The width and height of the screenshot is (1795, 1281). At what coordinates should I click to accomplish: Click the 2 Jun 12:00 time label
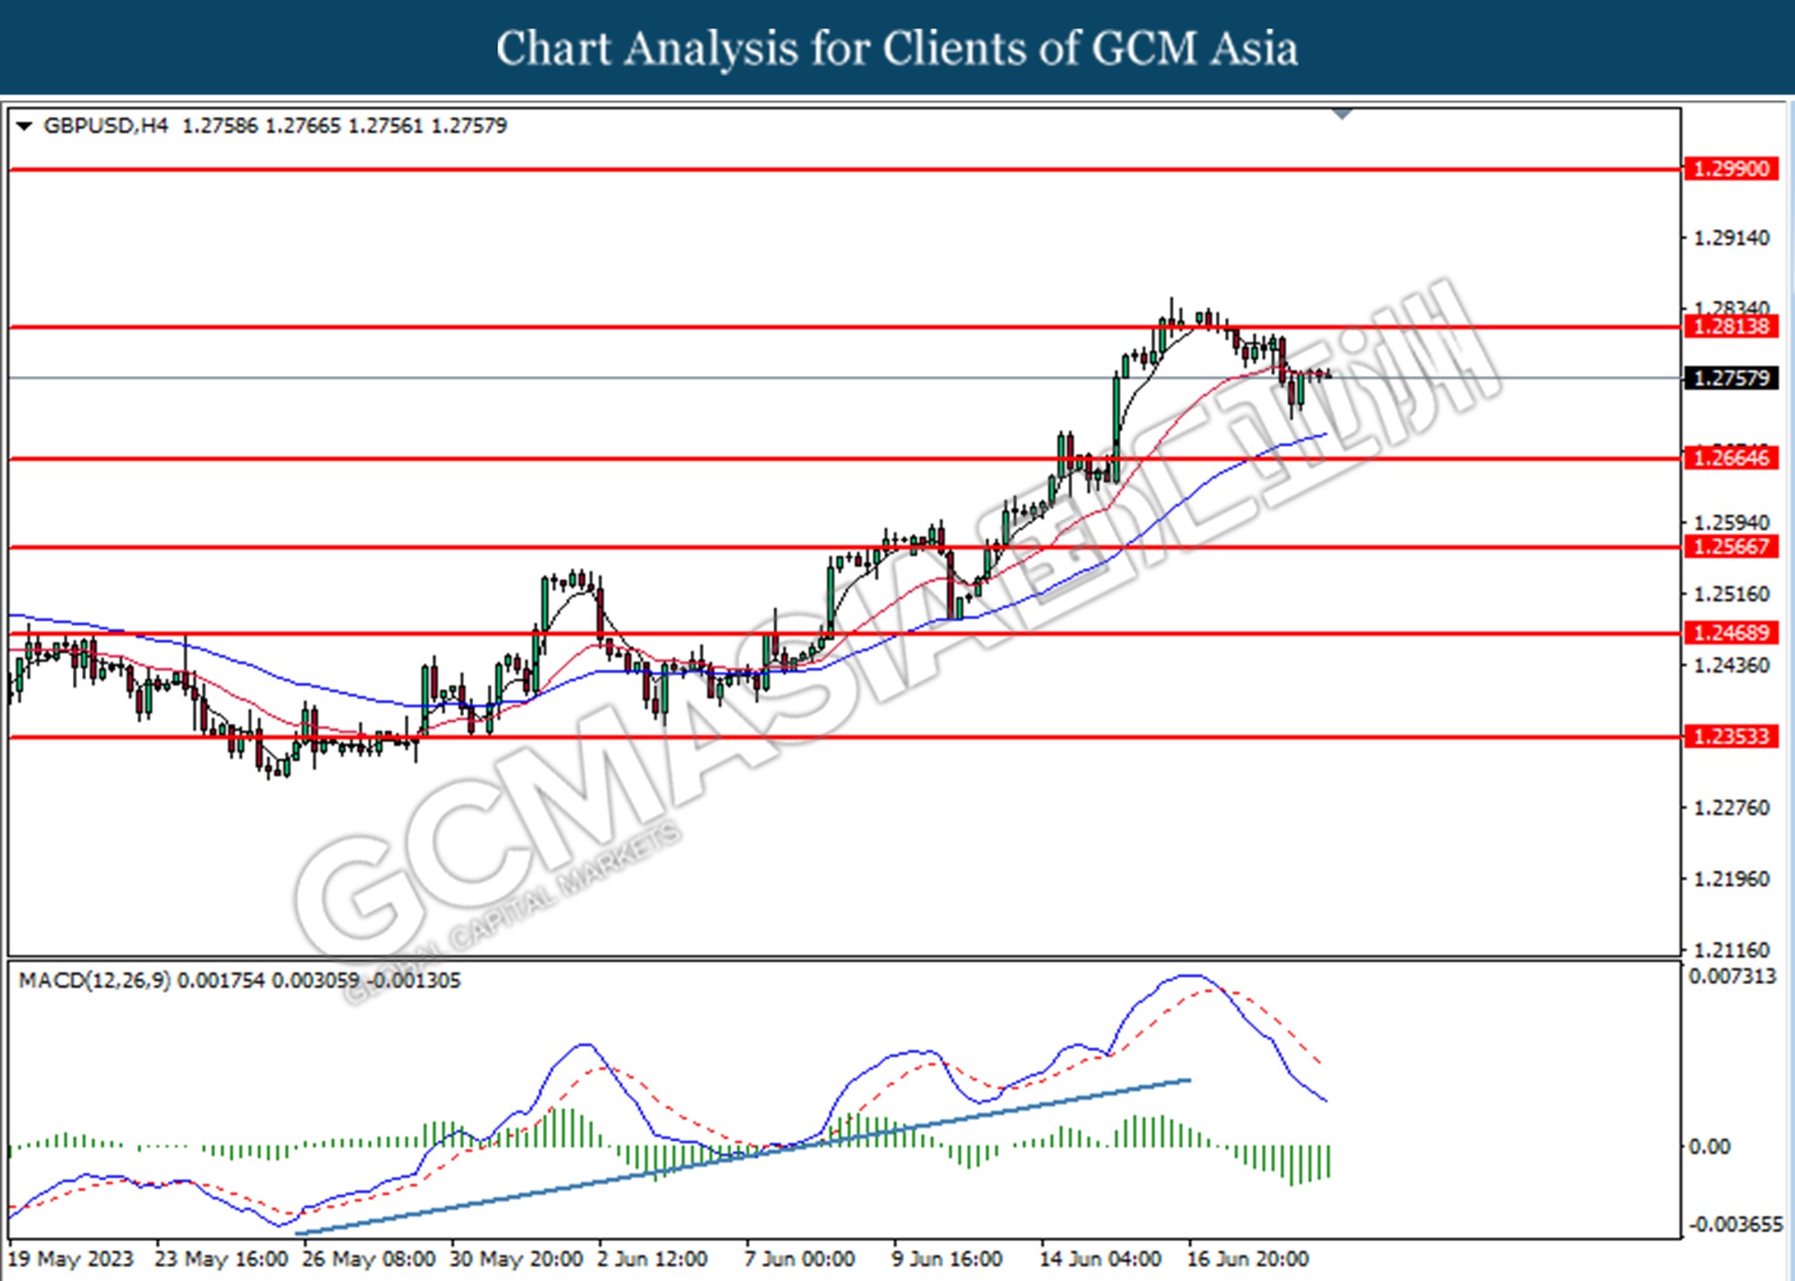coord(652,1259)
